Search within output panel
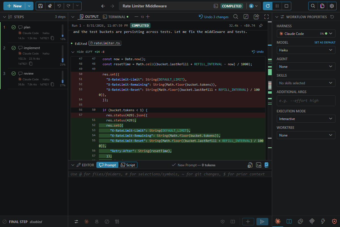The image size is (340, 227). (235, 17)
